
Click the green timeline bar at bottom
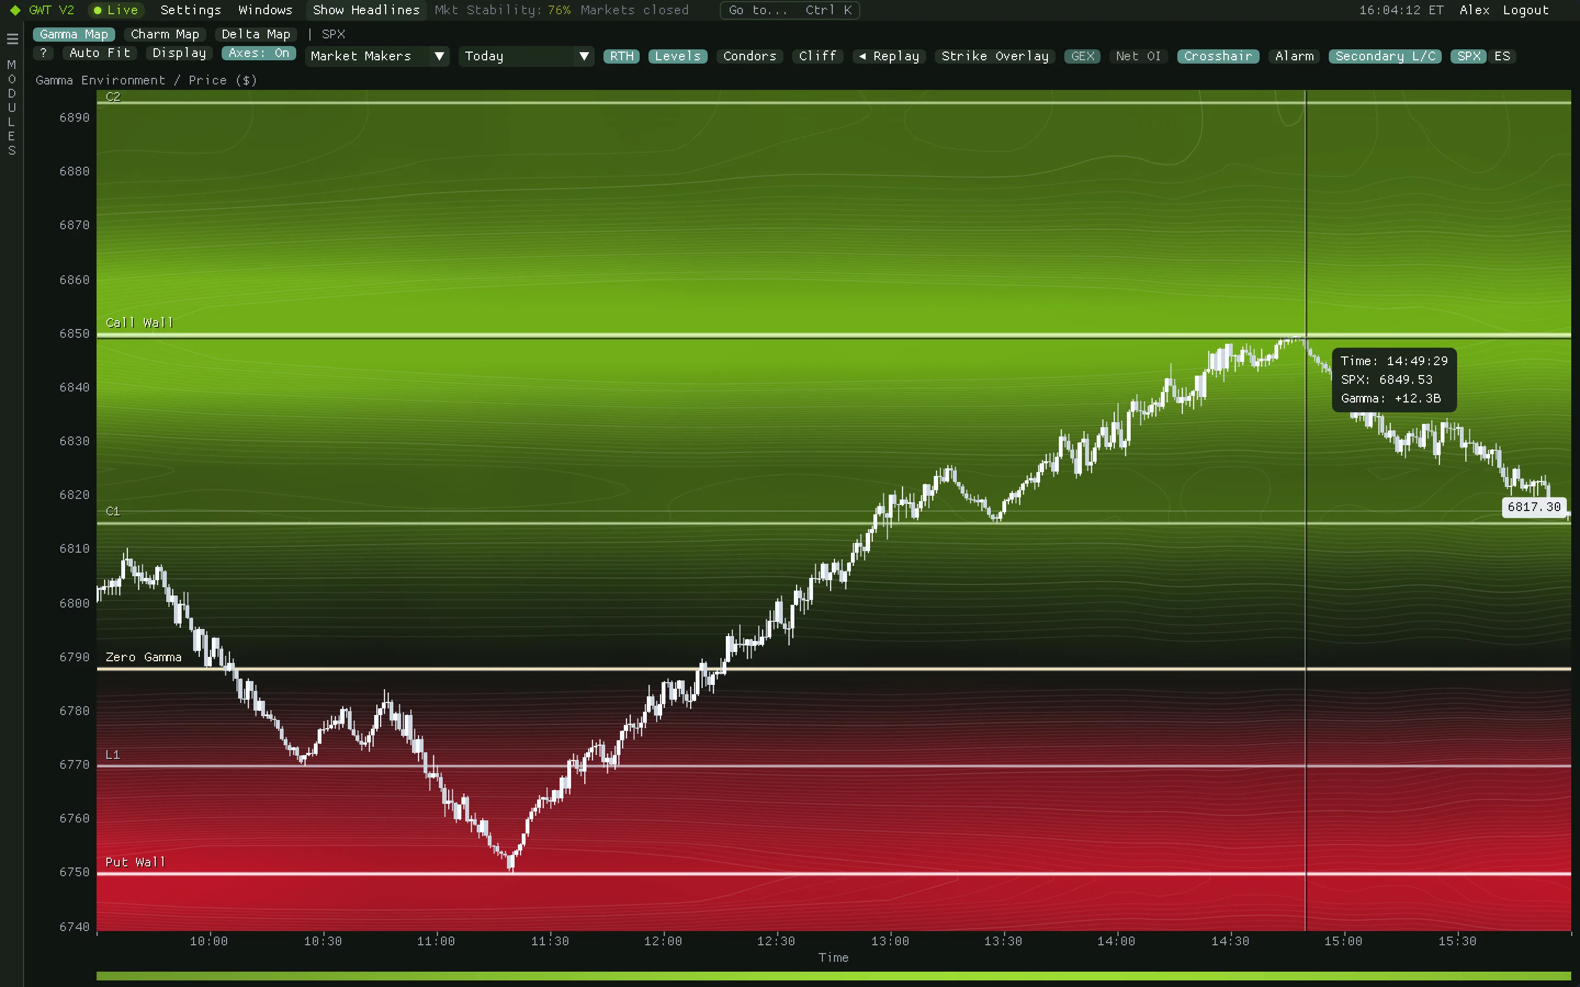tap(833, 976)
